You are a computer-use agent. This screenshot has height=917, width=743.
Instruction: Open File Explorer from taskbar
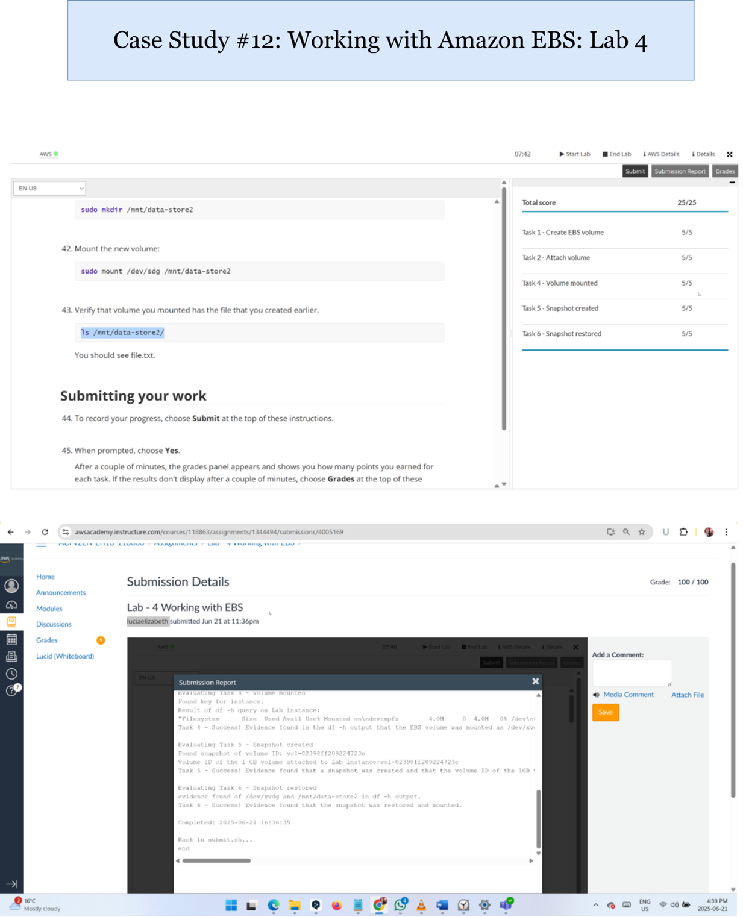point(294,905)
